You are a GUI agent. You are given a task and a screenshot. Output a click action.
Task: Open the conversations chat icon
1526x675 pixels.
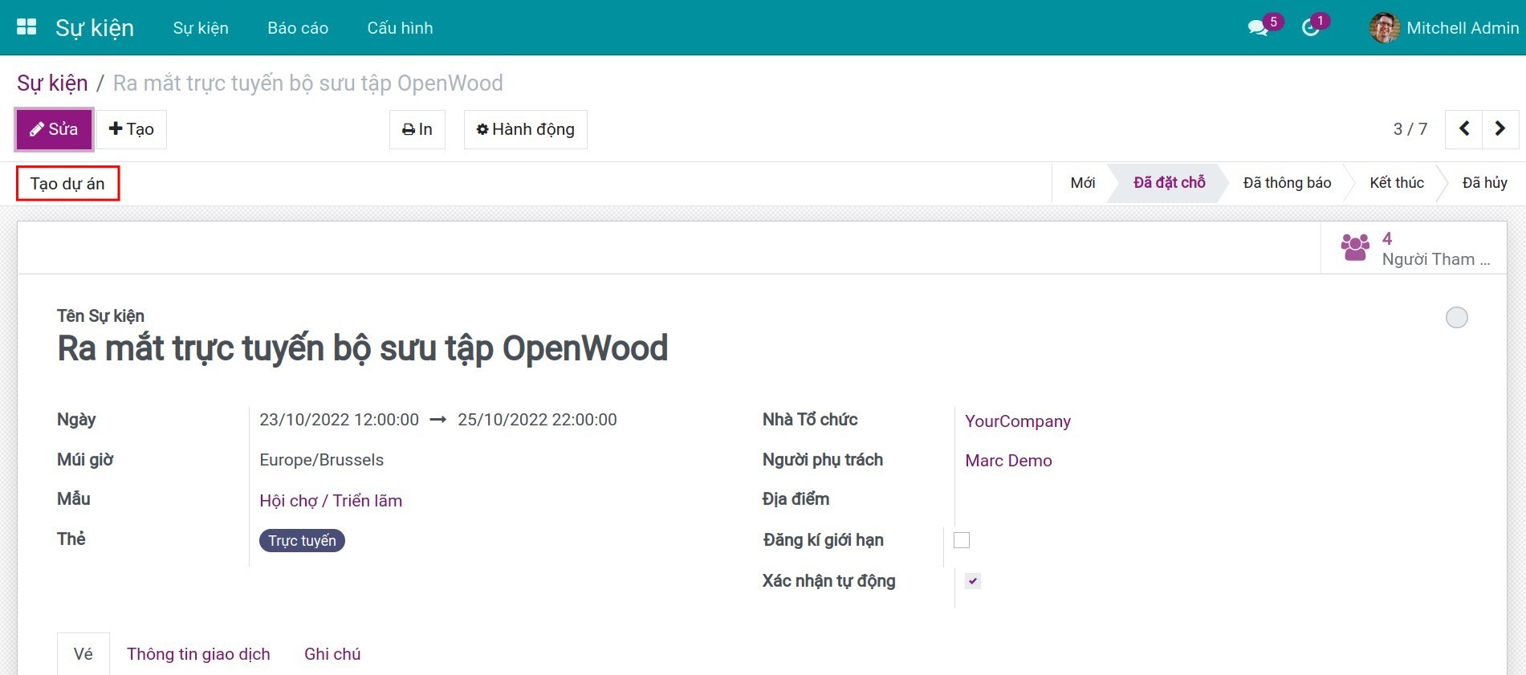tap(1257, 28)
